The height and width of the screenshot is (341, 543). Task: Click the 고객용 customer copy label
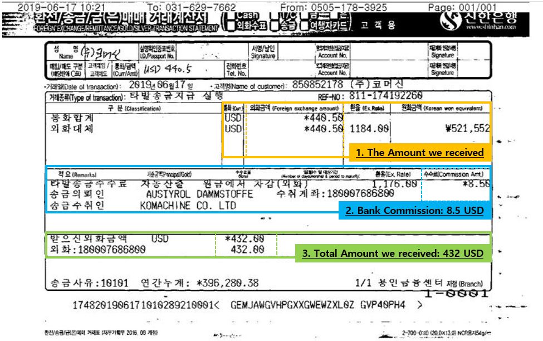click(x=378, y=25)
